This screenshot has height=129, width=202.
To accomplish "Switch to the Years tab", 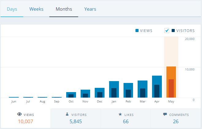I will point(90,9).
